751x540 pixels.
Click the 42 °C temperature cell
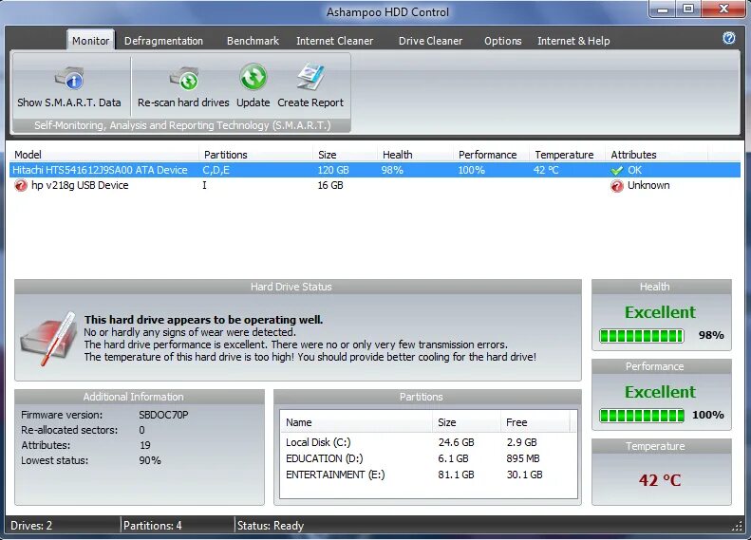click(x=546, y=170)
